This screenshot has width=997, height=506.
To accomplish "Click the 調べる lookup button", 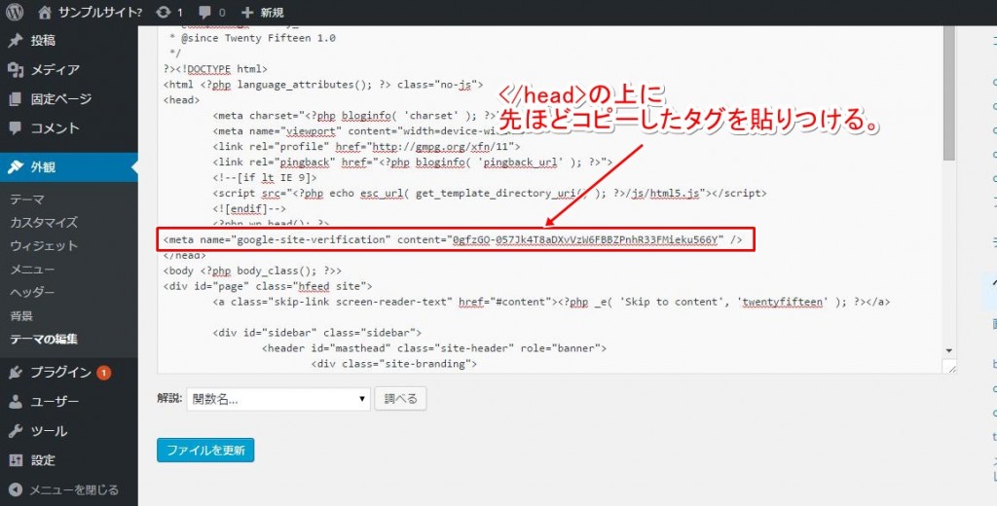I will (x=400, y=399).
